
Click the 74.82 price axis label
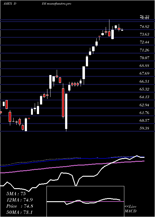[145, 27]
